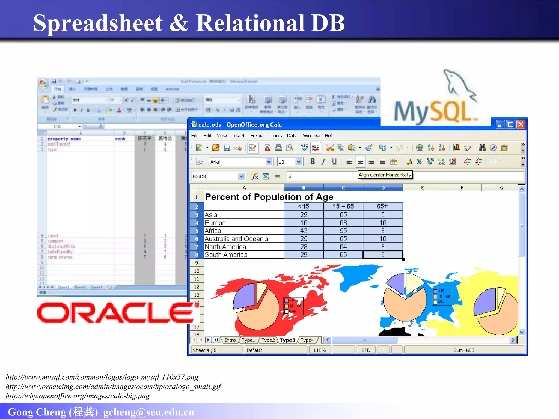Viewport: 559px width, 419px height.
Task: Expand the standard toolbar overflow chevron
Action: (523, 144)
